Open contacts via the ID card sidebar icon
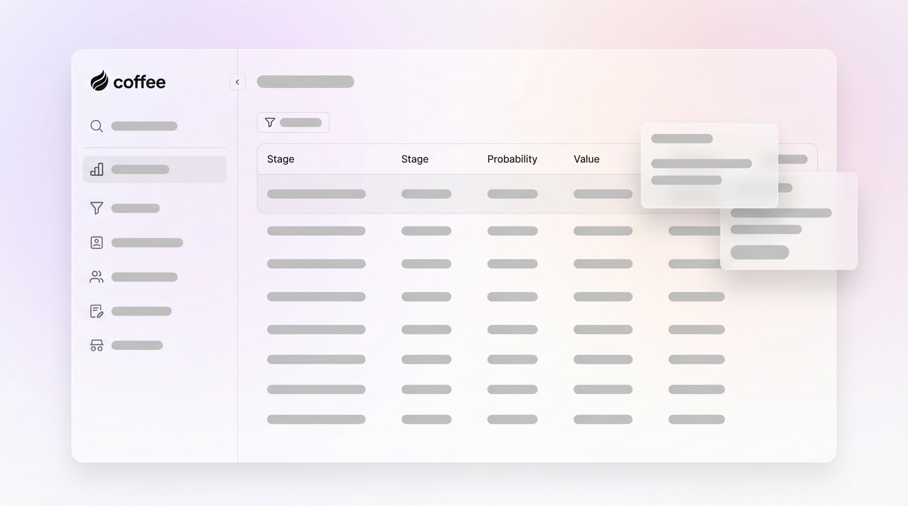 point(96,242)
